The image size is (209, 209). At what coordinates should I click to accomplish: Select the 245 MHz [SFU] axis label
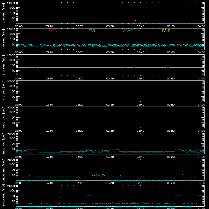pyautogui.click(x=3, y=13)
